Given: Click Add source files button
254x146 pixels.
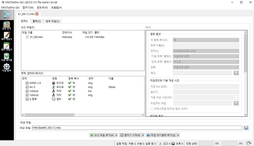Looking at the screenshot, I should click(x=102, y=135).
